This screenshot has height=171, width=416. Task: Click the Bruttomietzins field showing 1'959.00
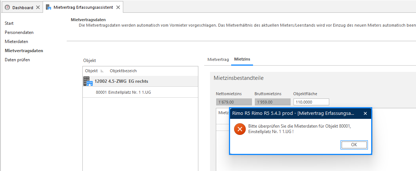[x=272, y=102]
